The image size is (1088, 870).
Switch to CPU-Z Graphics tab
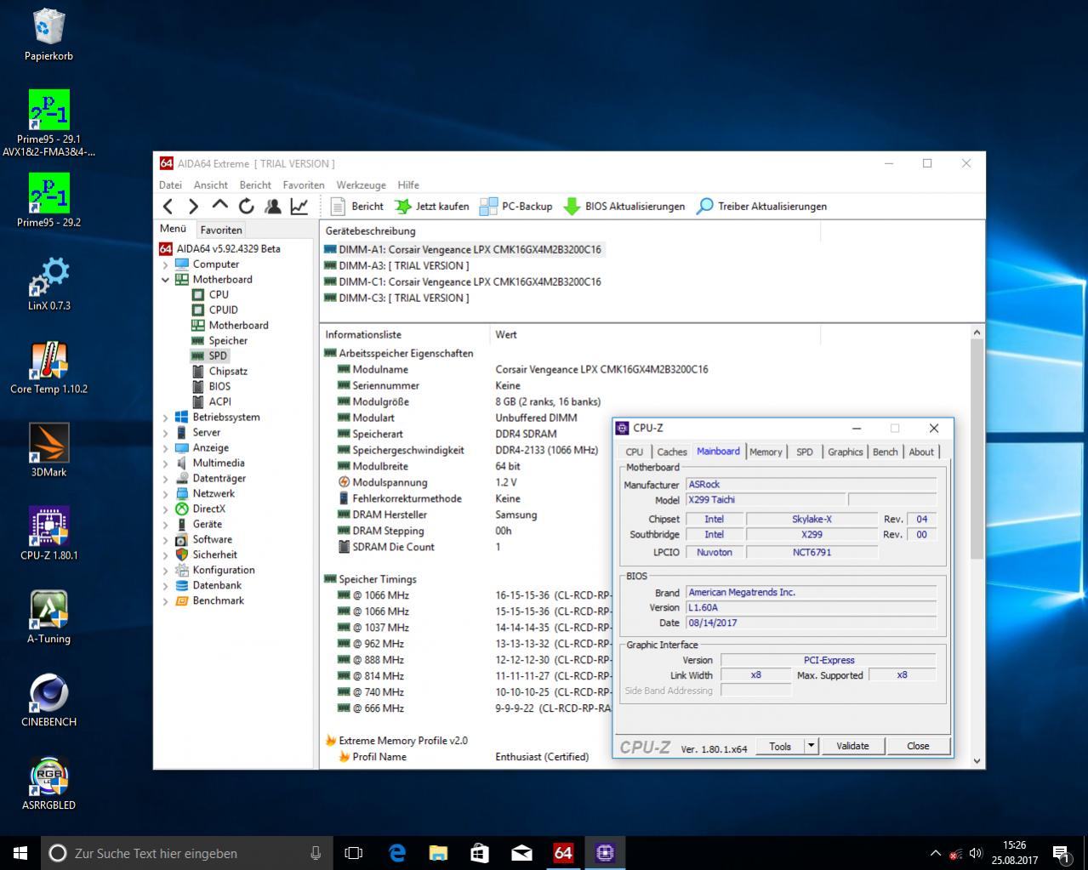click(x=846, y=452)
